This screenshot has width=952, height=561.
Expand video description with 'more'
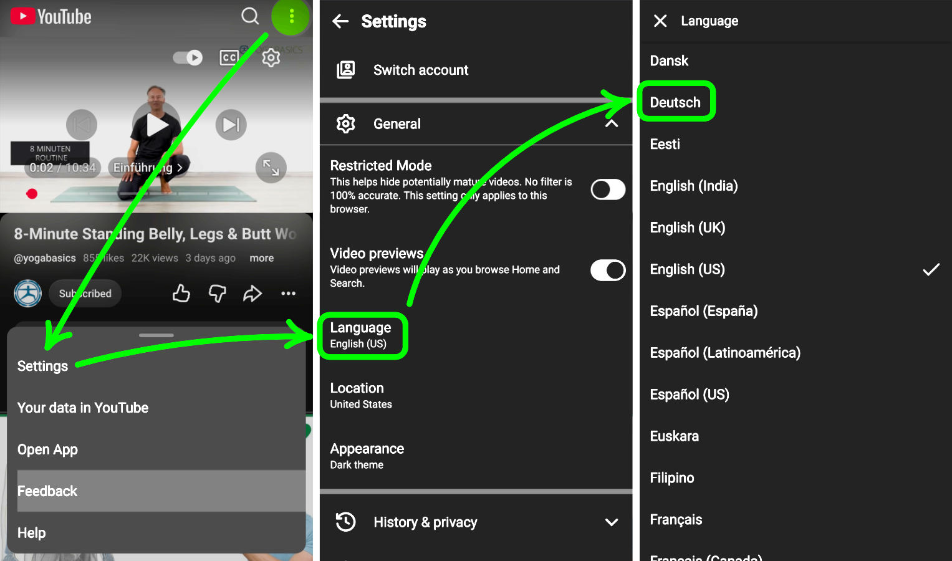[262, 258]
